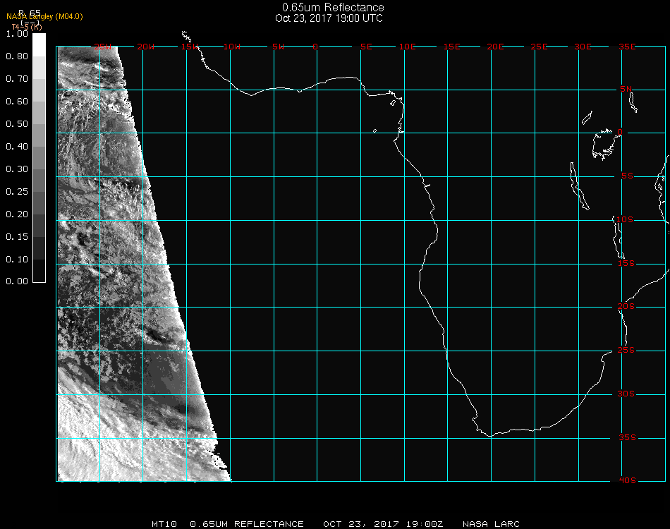Click 'NASA LARC' in the footer caption
The width and height of the screenshot is (670, 529).
491,524
